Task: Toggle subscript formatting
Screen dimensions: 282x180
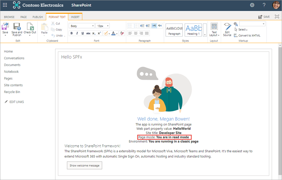Action: (94, 33)
